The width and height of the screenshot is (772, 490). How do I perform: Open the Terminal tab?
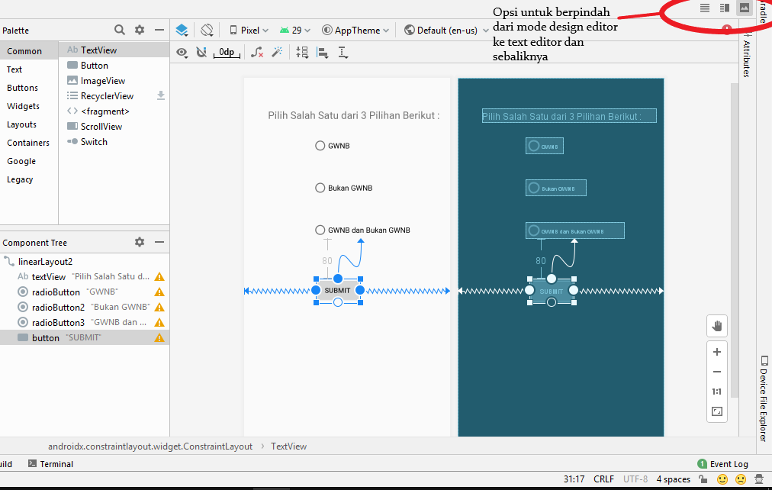click(x=57, y=463)
